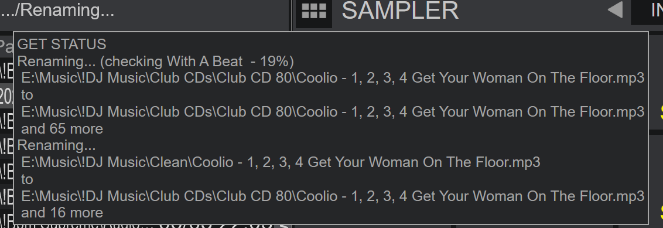Click the GET STATUS tooltip heading
Screen dimensions: 663x228
tap(61, 45)
